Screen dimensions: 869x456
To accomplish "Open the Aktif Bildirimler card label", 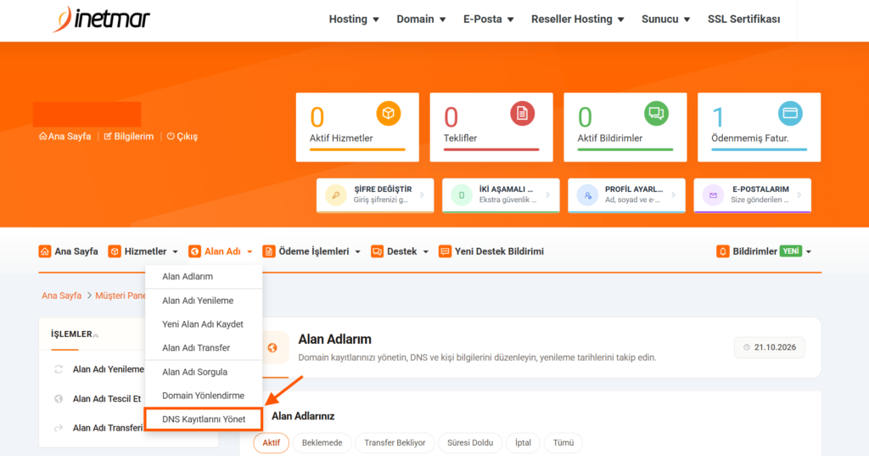I will point(609,138).
